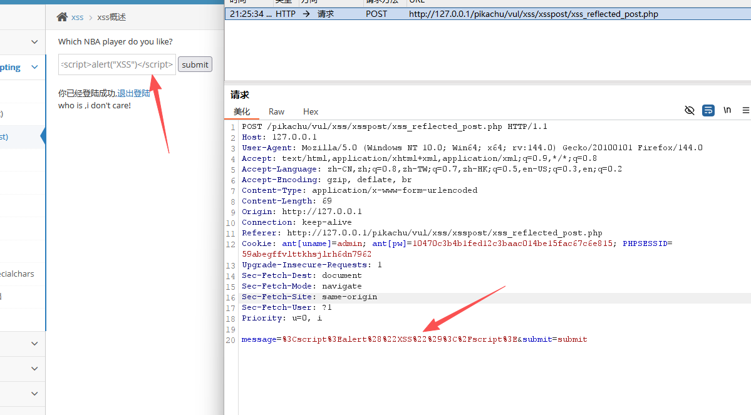
Task: Click the Accept-Encoding header line
Action: (x=327, y=180)
